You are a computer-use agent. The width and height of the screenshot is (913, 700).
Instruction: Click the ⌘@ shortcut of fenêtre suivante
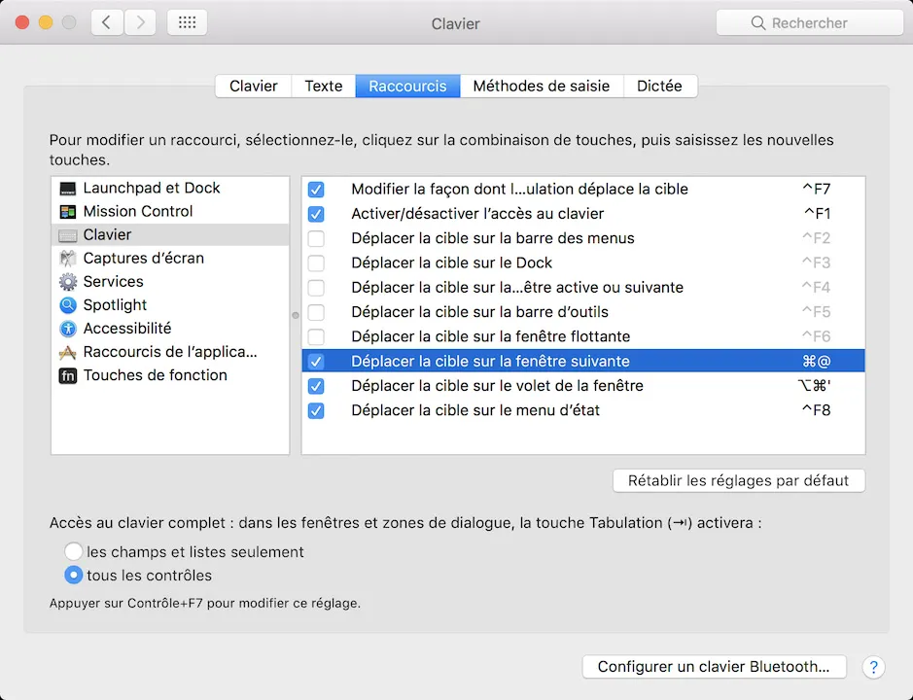click(x=817, y=361)
